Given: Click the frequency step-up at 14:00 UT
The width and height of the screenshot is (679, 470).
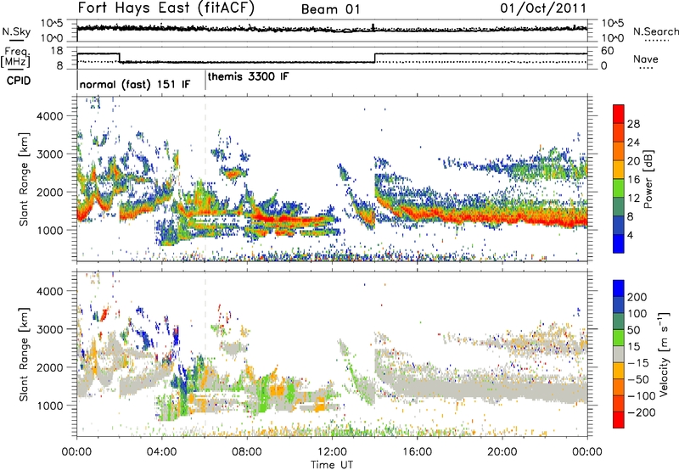Looking at the screenshot, I should (374, 58).
